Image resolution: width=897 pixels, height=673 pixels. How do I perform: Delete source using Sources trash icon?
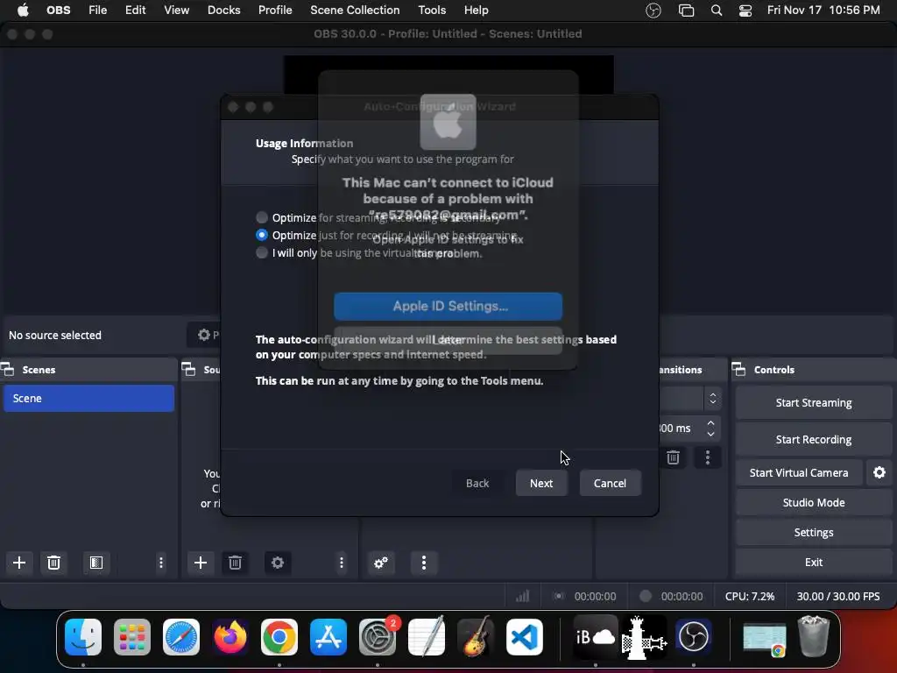pos(235,563)
